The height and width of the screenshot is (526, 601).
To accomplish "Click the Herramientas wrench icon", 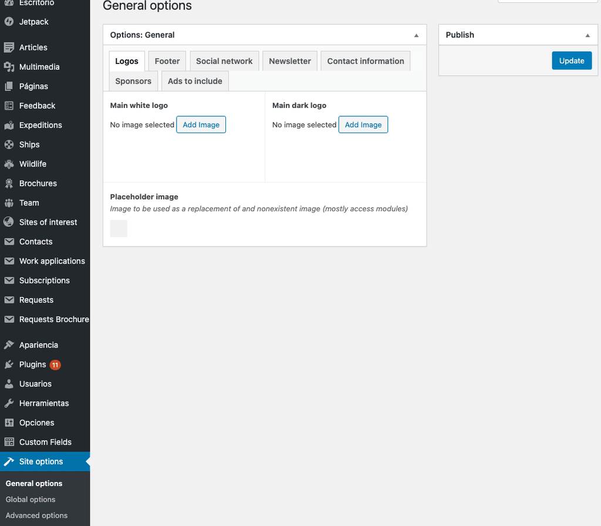I will tap(9, 403).
